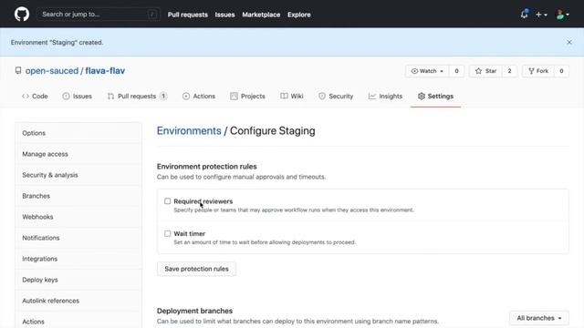Switch to the Code tab

tap(35, 96)
